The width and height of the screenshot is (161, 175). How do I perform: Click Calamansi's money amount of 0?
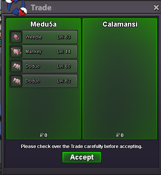click(120, 135)
